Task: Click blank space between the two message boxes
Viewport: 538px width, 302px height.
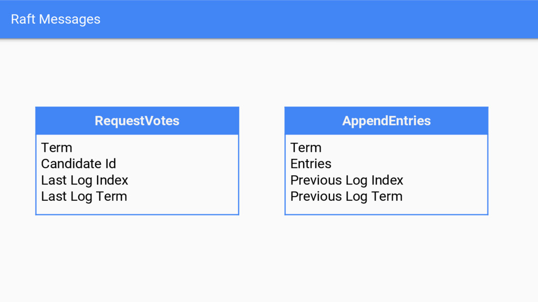Action: [x=262, y=161]
